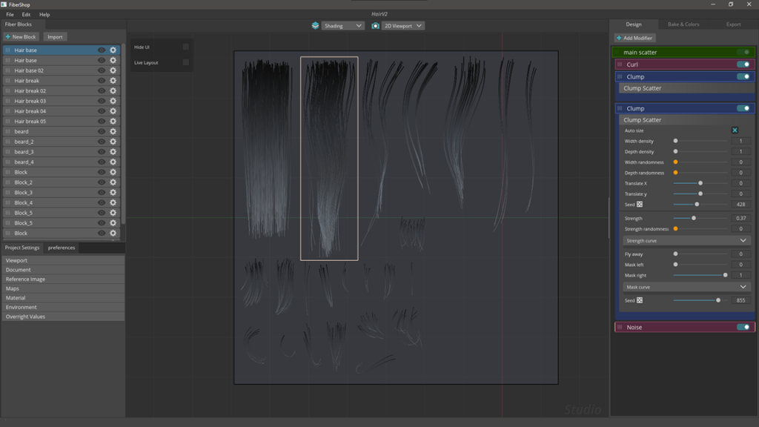Click the Add Modifier button
759x427 pixels.
[x=636, y=37]
